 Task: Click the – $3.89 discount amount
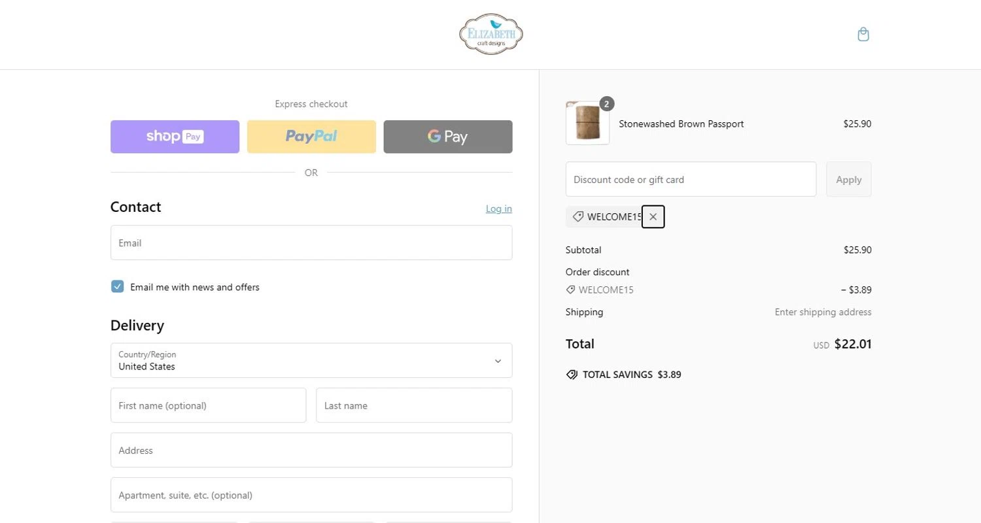856,290
